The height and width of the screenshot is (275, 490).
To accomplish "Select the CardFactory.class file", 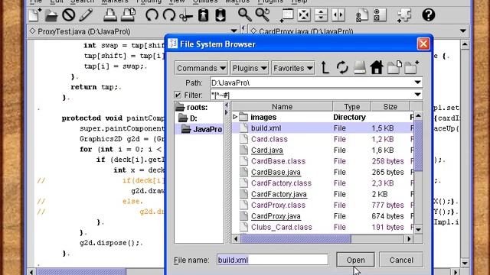I will [281, 183].
